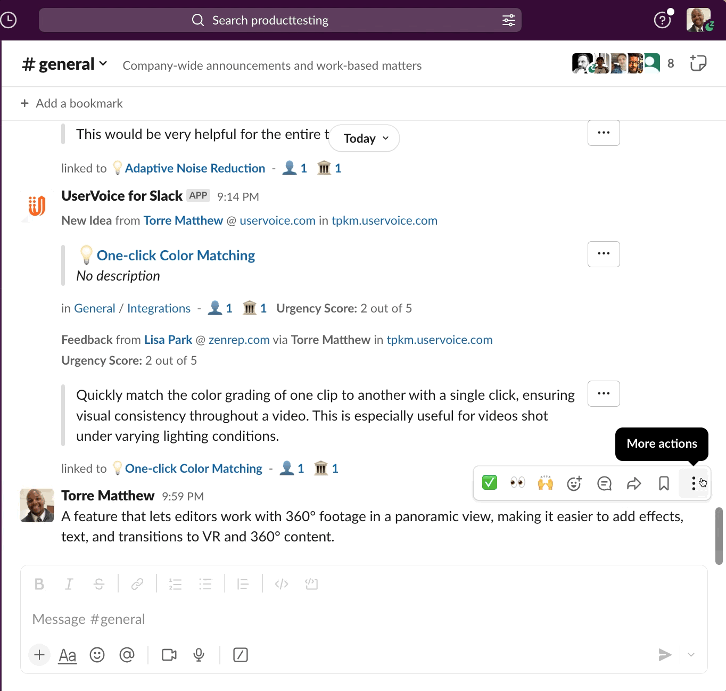726x691 pixels.
Task: Toggle the Aa formatting toolbar
Action: click(68, 655)
